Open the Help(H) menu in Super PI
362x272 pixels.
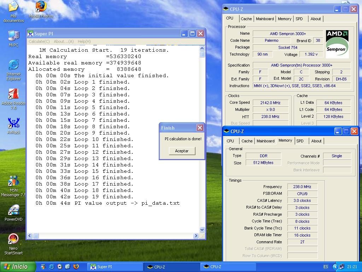tap(84, 41)
